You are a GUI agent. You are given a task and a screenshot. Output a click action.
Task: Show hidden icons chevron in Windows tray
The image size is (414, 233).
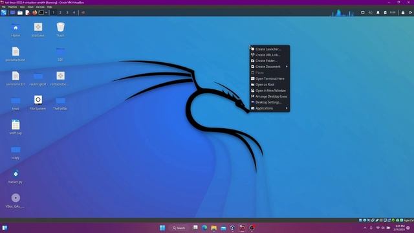point(365,228)
